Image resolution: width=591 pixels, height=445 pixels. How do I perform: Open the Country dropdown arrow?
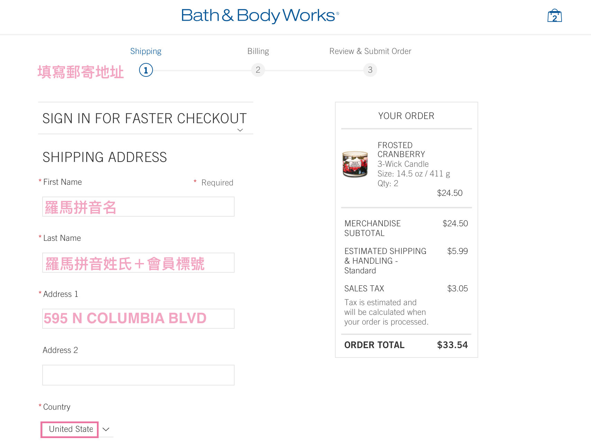[106, 429]
